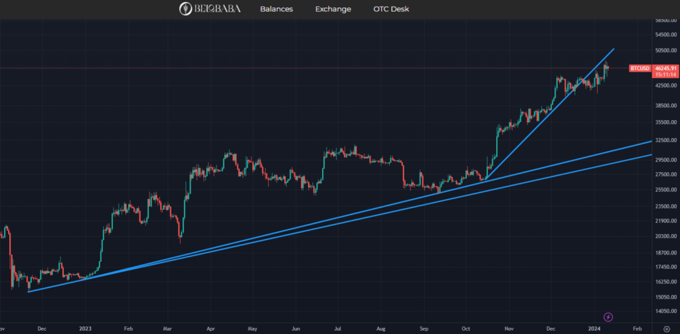The width and height of the screenshot is (680, 334).
Task: Select the Apr marker on time axis
Action: click(211, 328)
